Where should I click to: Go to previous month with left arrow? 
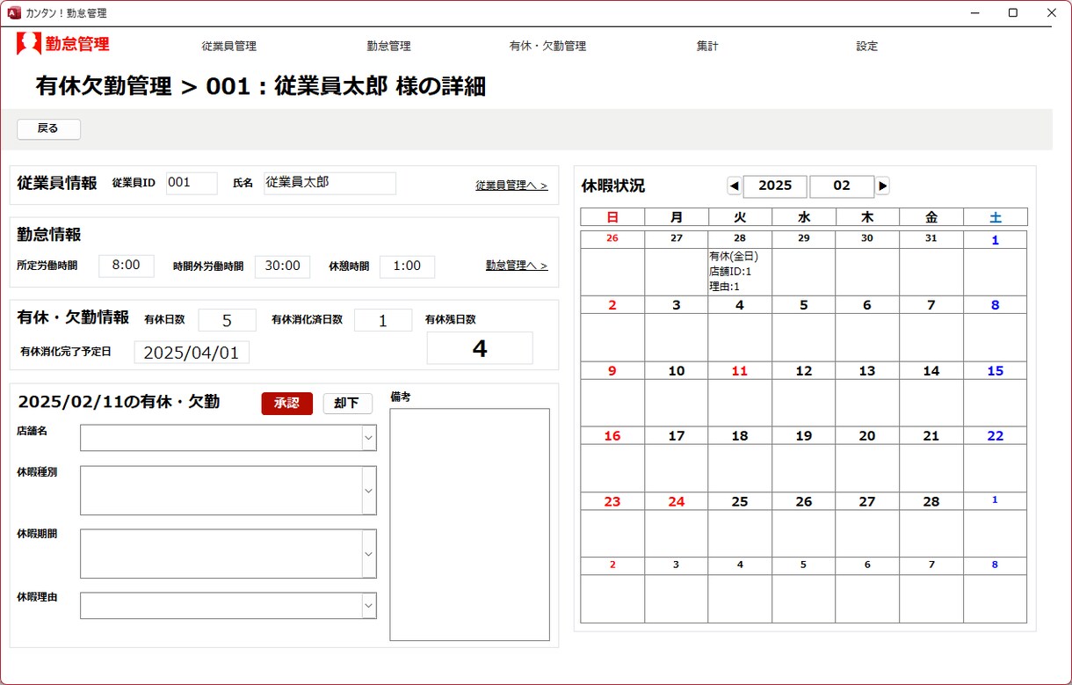[734, 186]
